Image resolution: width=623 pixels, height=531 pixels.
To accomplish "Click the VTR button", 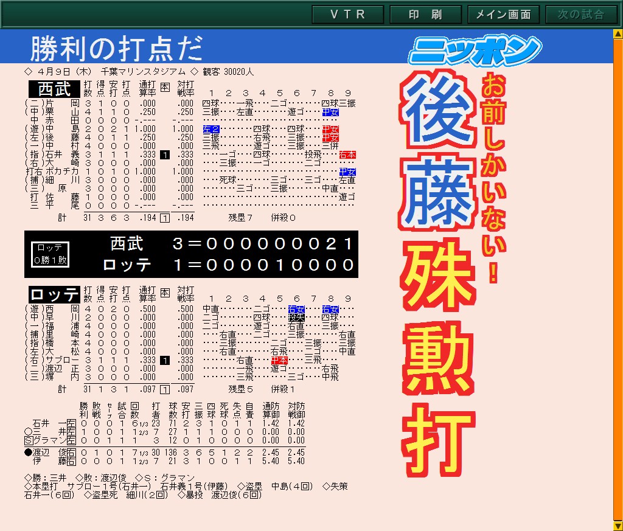I will pyautogui.click(x=347, y=15).
